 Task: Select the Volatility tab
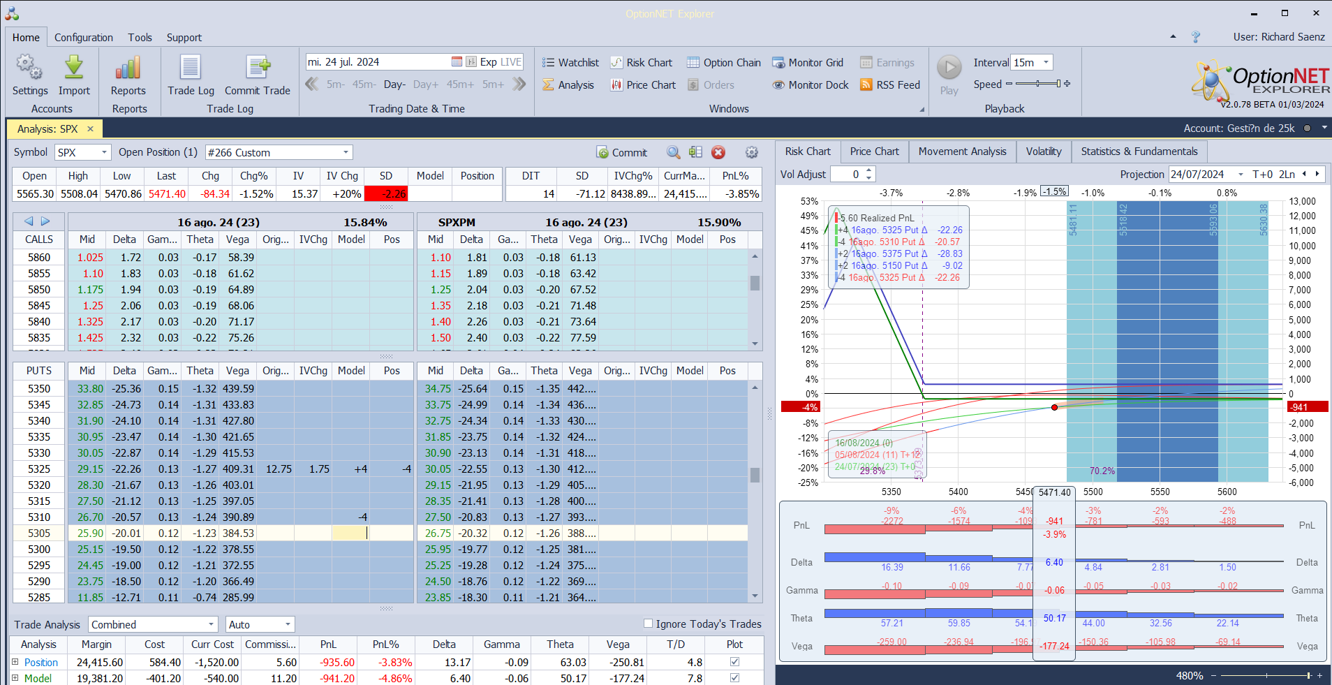point(1044,152)
